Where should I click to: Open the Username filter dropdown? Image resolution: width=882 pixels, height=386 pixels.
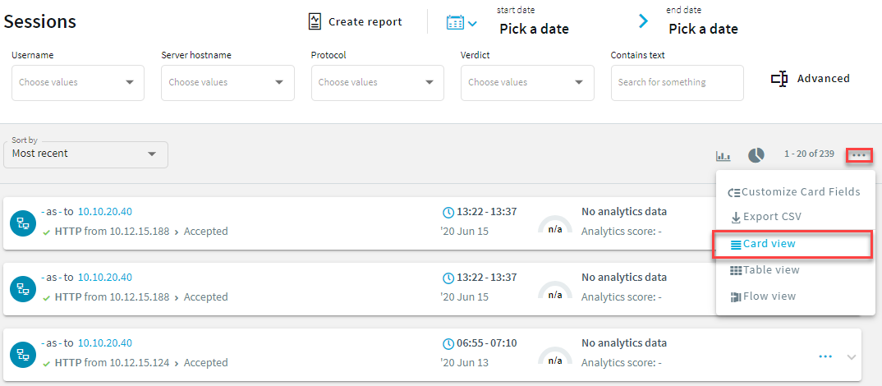click(78, 82)
